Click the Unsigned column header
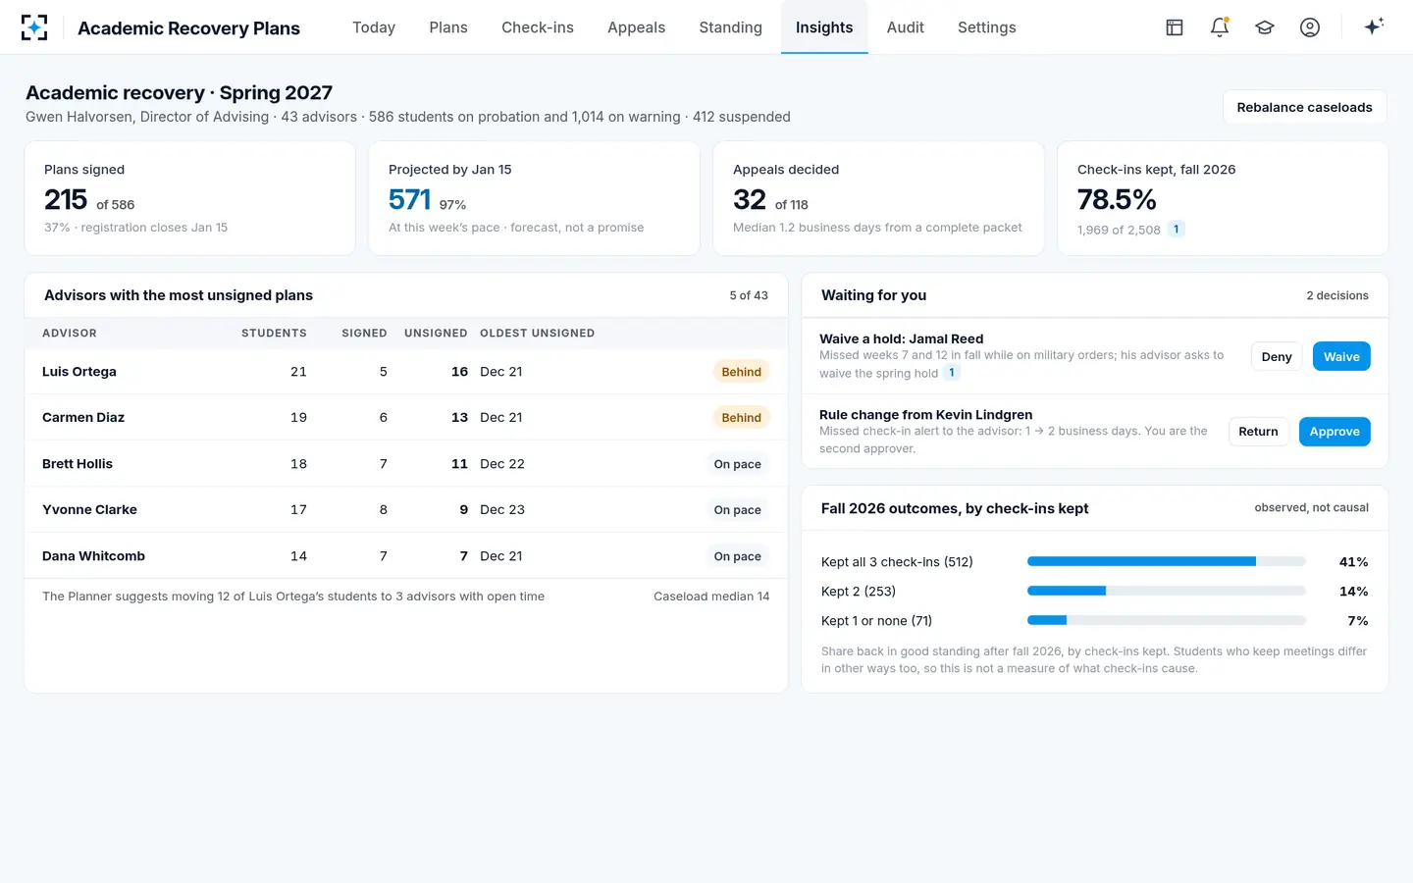Screen dimensions: 1413x883 pos(436,334)
